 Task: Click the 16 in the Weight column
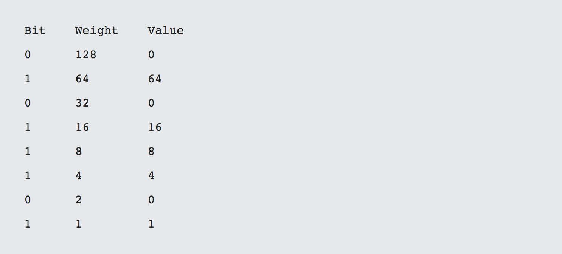[x=82, y=127]
